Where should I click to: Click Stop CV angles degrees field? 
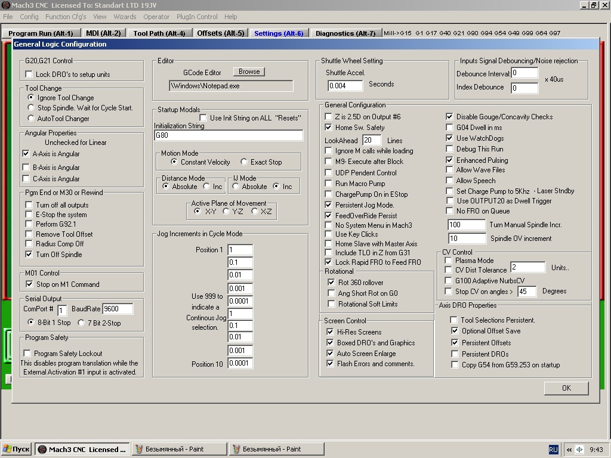[x=527, y=291]
